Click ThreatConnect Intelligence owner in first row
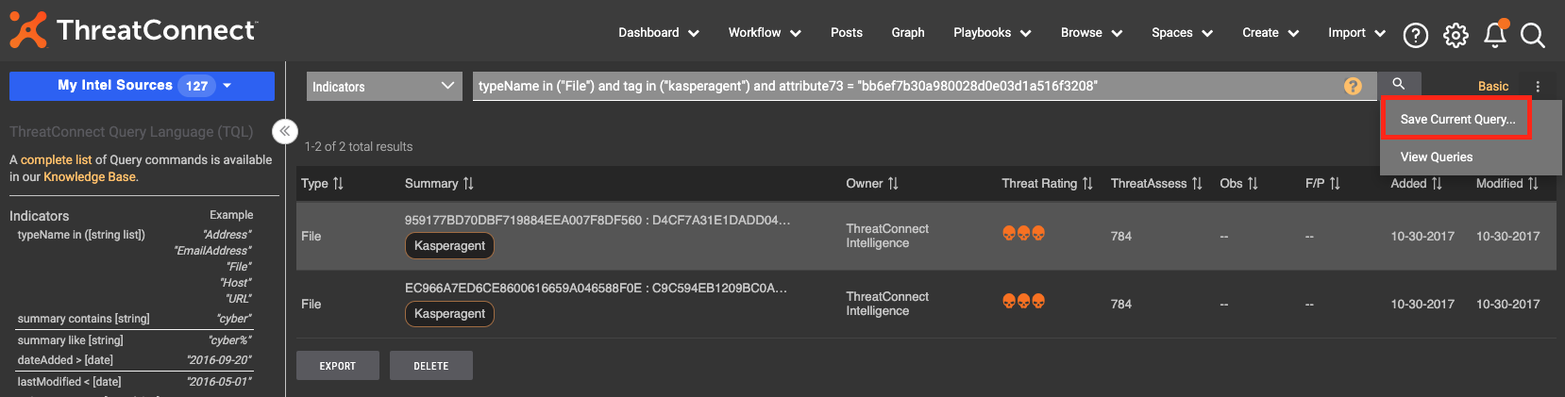Viewport: 1565px width, 397px height. (887, 236)
